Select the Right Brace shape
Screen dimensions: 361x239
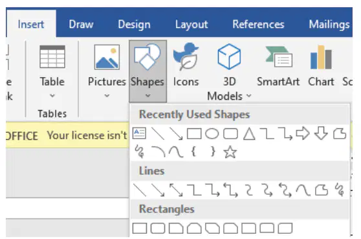(x=213, y=152)
